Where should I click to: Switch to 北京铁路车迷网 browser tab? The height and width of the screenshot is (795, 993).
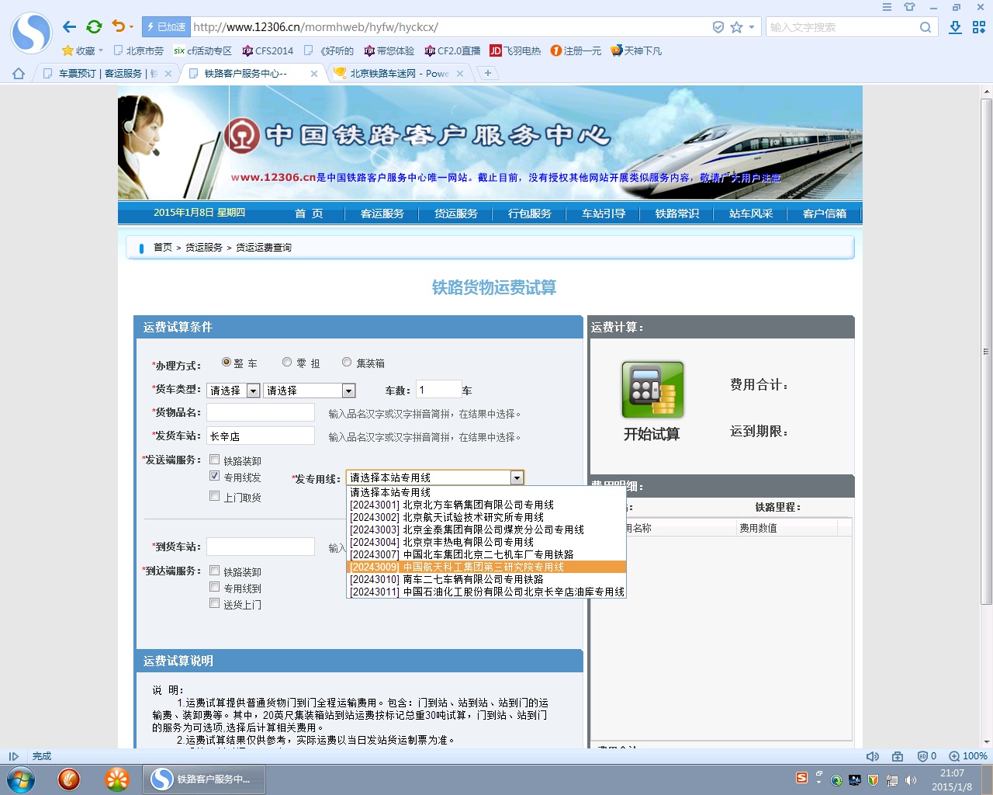click(399, 74)
